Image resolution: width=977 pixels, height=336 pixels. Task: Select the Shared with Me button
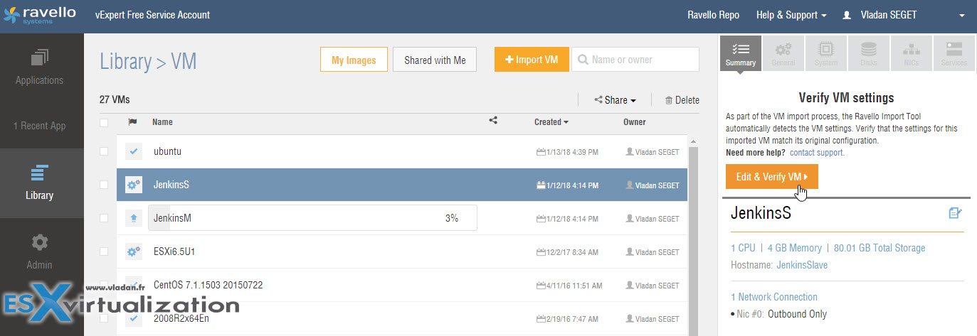click(x=435, y=60)
